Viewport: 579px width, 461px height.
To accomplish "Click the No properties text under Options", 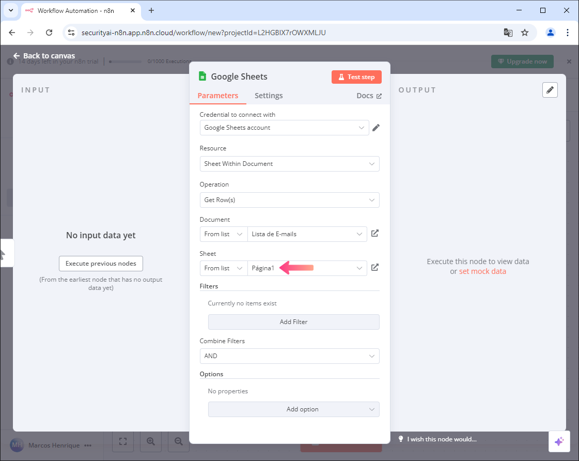I will (x=228, y=391).
